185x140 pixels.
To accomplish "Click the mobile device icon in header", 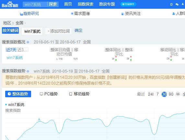I will point(171,4).
